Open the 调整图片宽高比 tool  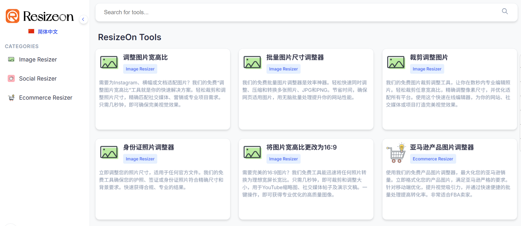[x=145, y=57]
